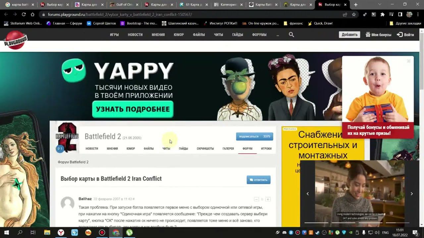This screenshot has width=424, height=238.
Task: Open a new browser tab
Action: pos(356,5)
